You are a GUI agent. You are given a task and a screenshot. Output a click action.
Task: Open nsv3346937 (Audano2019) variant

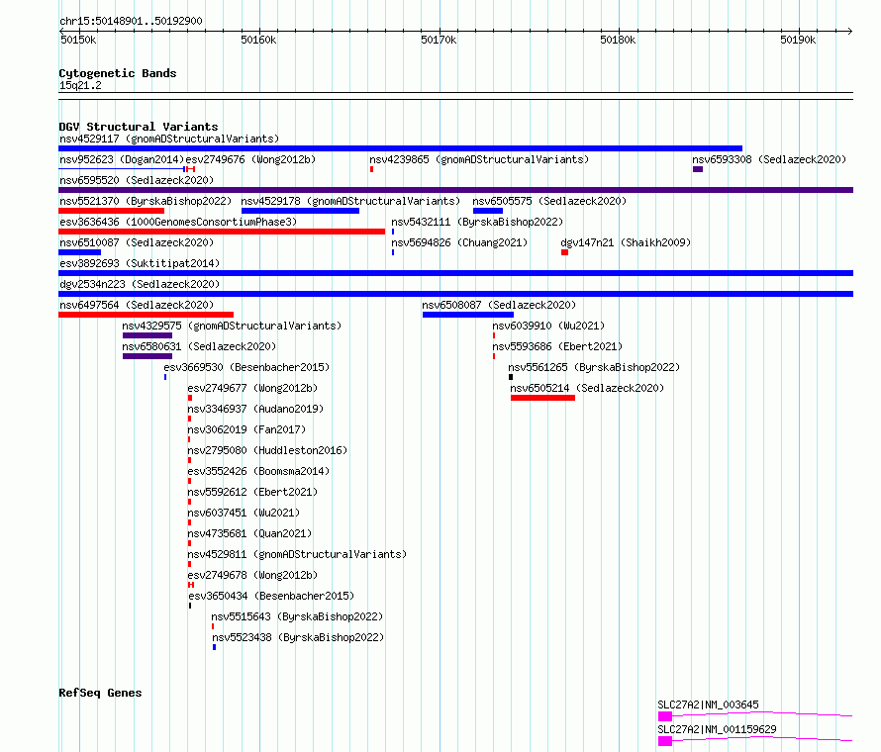(255, 409)
